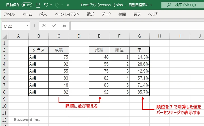The image size is (204, 126).
Task: Click inside the formula bar input
Action: coord(135,25)
